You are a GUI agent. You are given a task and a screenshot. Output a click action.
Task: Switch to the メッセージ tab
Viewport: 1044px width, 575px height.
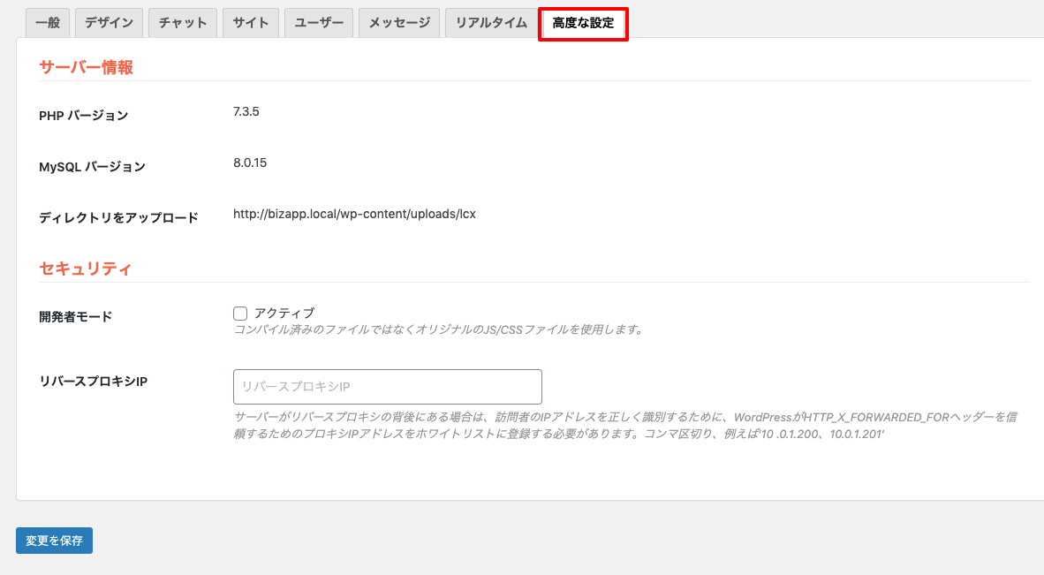coord(399,23)
